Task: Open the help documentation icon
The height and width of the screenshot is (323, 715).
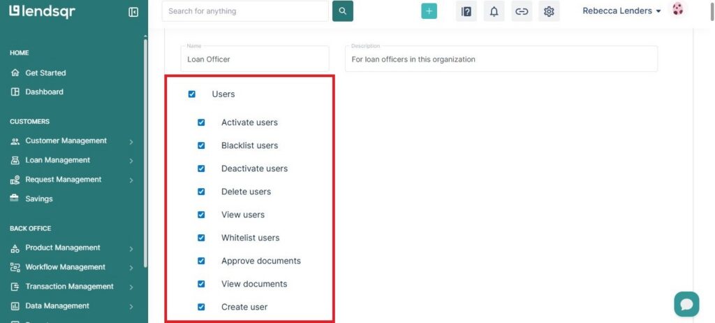Action: [x=466, y=11]
